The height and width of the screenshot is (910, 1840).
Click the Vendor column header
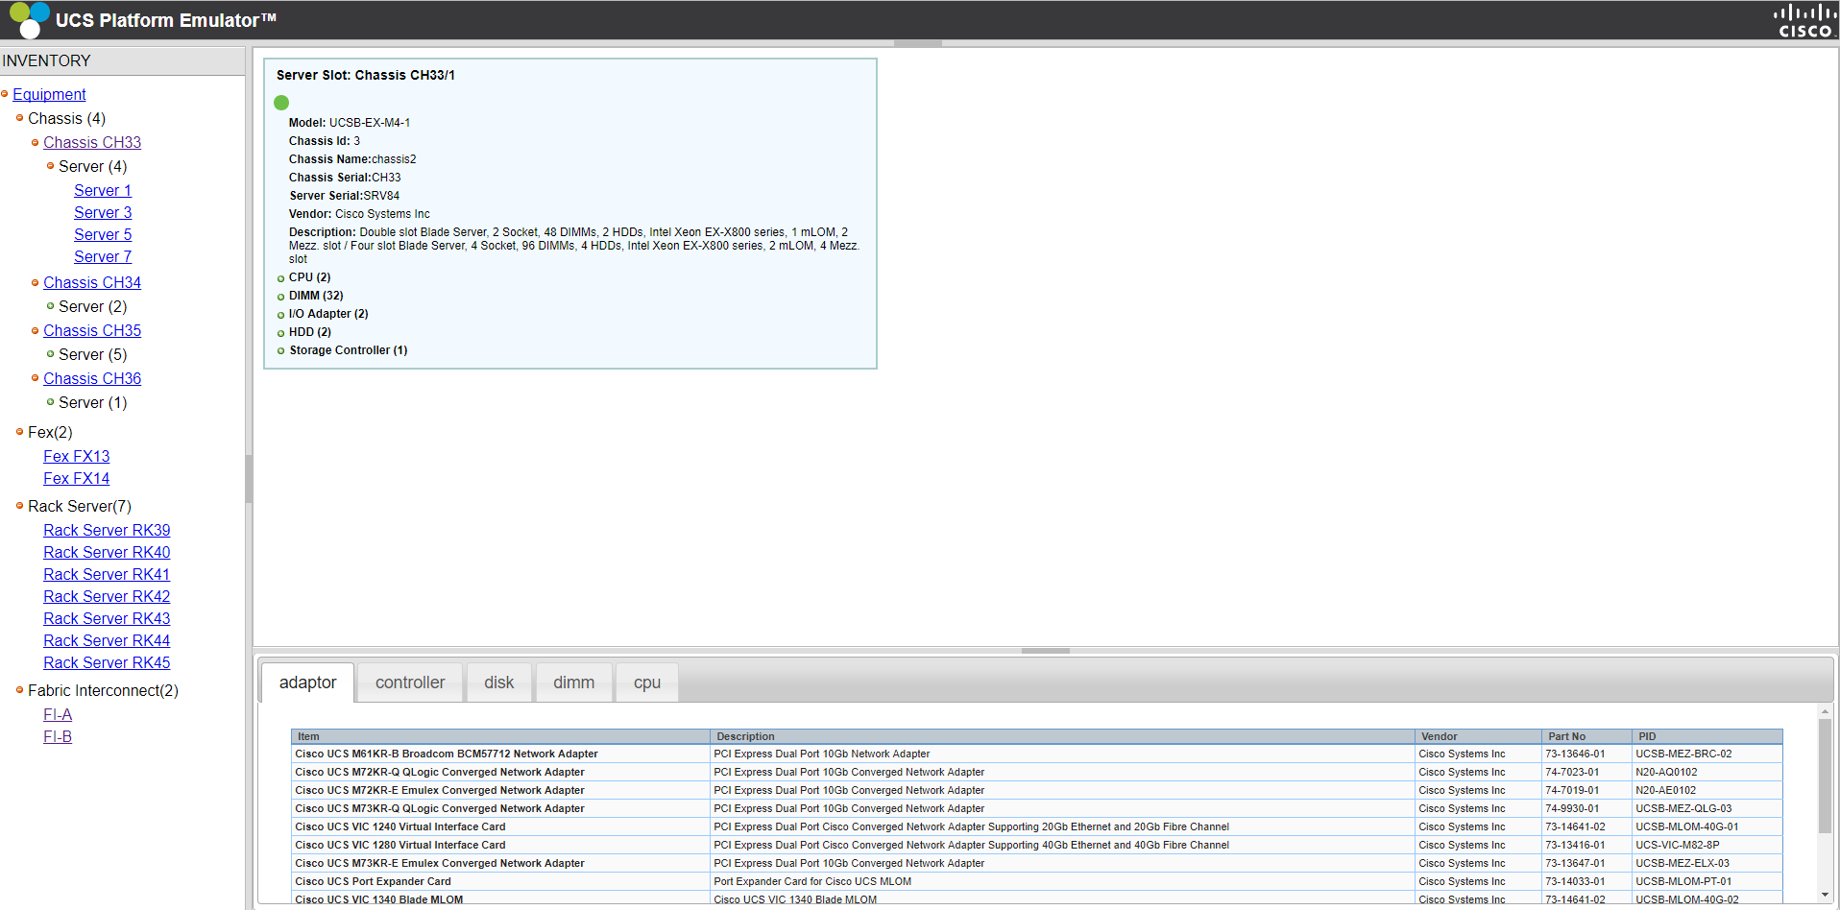point(1478,736)
